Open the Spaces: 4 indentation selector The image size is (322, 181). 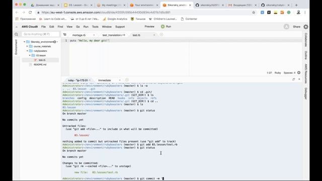290,73
